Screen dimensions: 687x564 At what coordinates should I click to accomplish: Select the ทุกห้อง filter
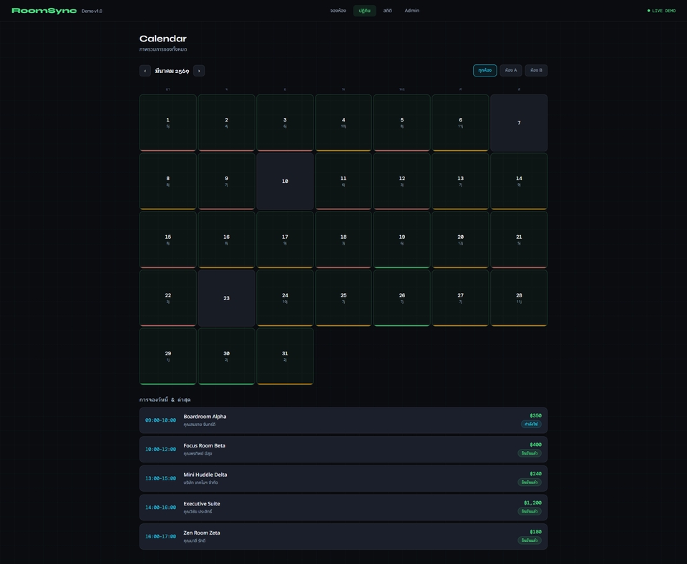484,71
